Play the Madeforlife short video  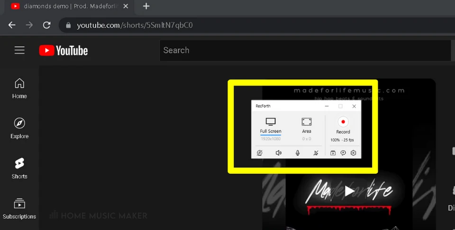tap(349, 191)
